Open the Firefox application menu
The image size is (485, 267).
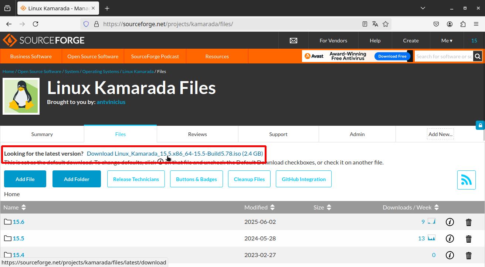click(476, 24)
